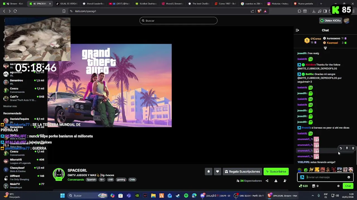Click the undo icon on hovered chat message

(341, 148)
